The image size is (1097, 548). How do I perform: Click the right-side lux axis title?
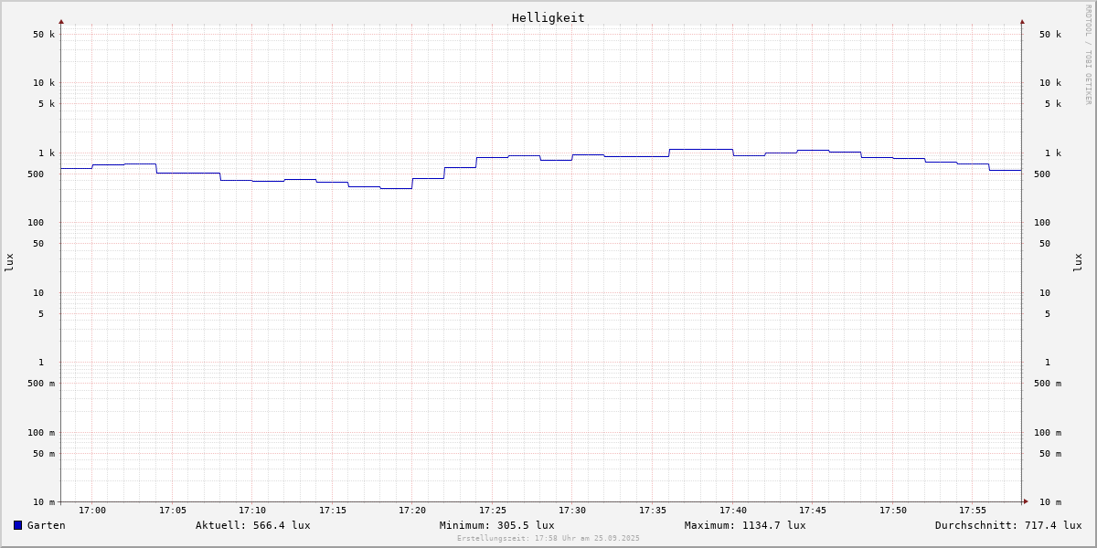coord(1079,262)
